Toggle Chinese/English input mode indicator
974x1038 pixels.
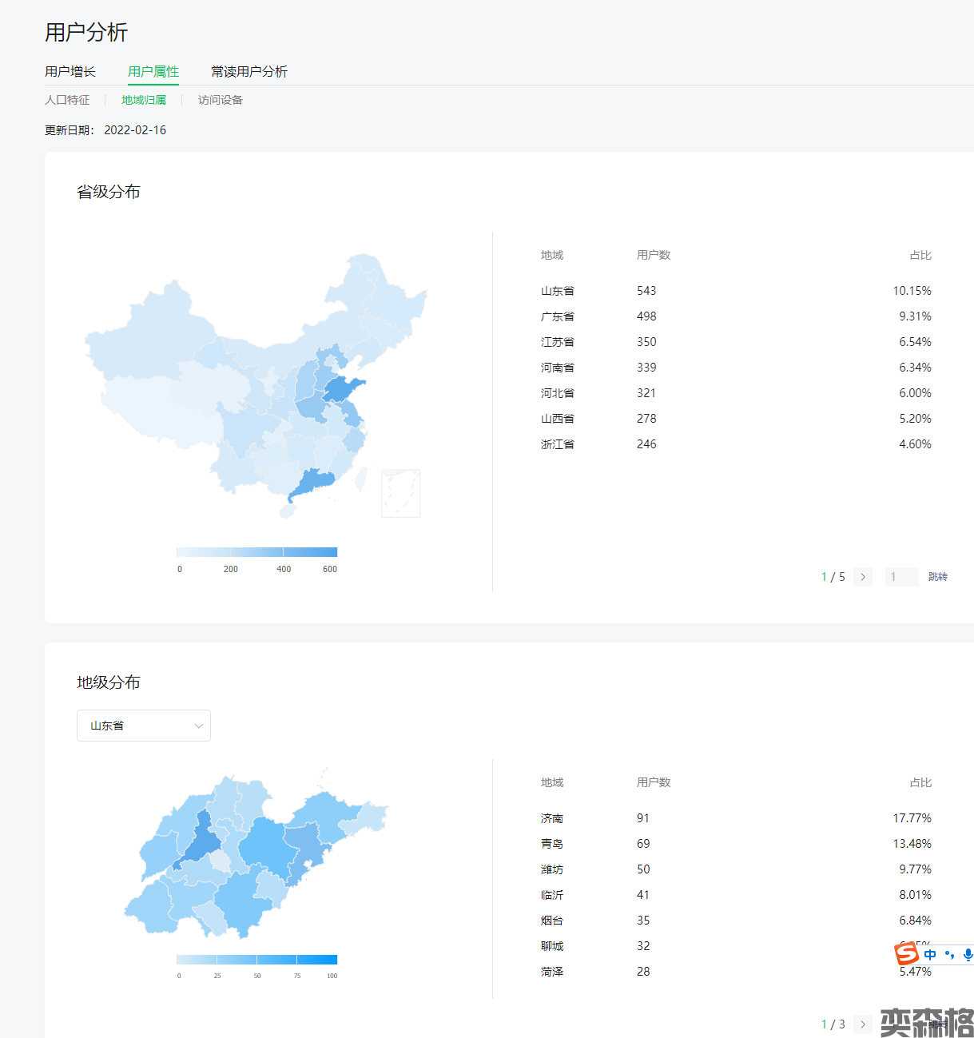coord(930,954)
